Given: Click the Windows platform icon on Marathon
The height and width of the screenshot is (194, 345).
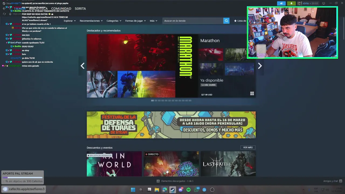Looking at the screenshot, I should pyautogui.click(x=252, y=93).
